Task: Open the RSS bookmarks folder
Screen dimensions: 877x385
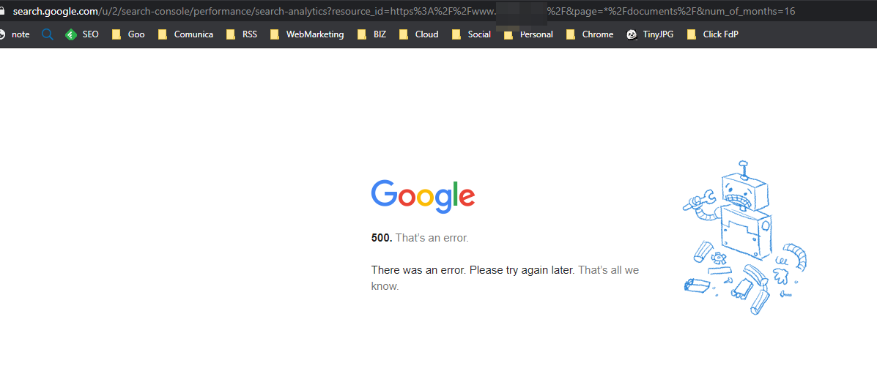Action: point(242,34)
